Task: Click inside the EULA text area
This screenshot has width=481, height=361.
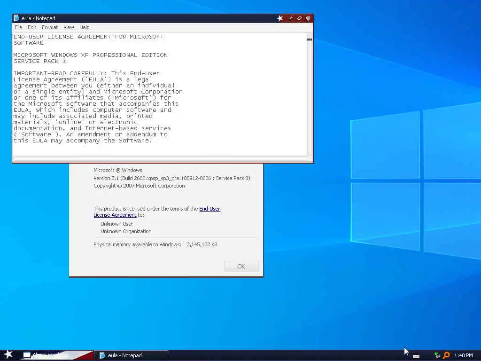Action: point(160,94)
